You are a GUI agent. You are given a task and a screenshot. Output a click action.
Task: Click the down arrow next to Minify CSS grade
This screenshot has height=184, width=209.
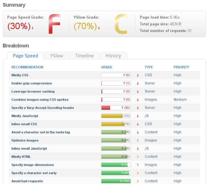(138, 75)
